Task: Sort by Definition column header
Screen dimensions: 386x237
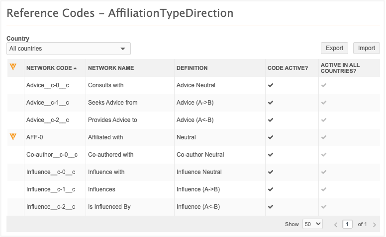Action: (x=192, y=68)
